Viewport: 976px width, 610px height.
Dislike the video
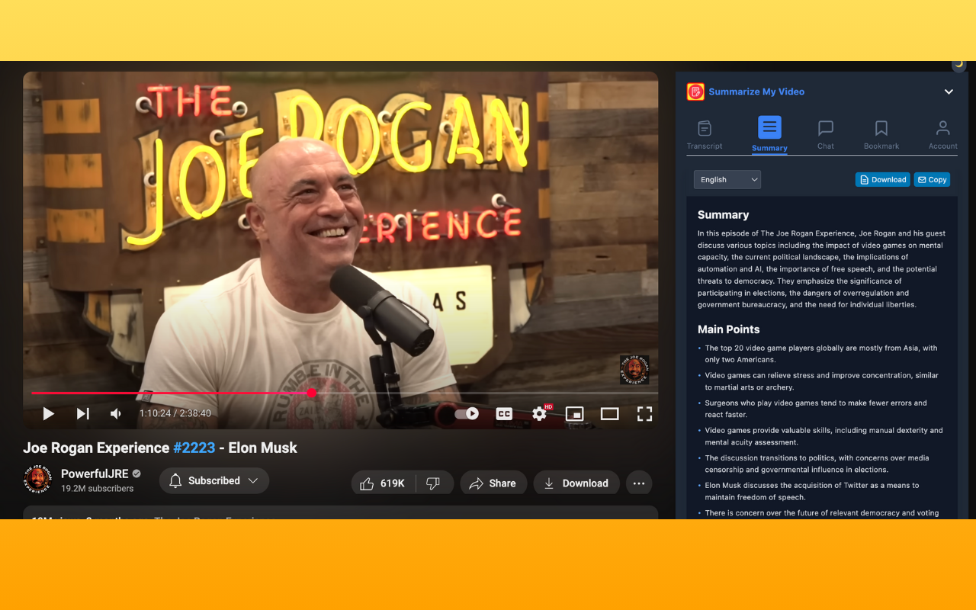point(434,483)
